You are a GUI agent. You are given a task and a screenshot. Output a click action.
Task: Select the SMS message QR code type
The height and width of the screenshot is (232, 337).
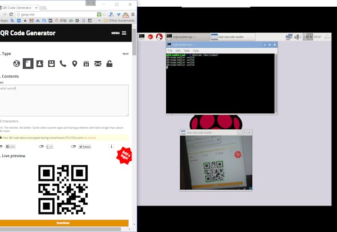click(51, 63)
